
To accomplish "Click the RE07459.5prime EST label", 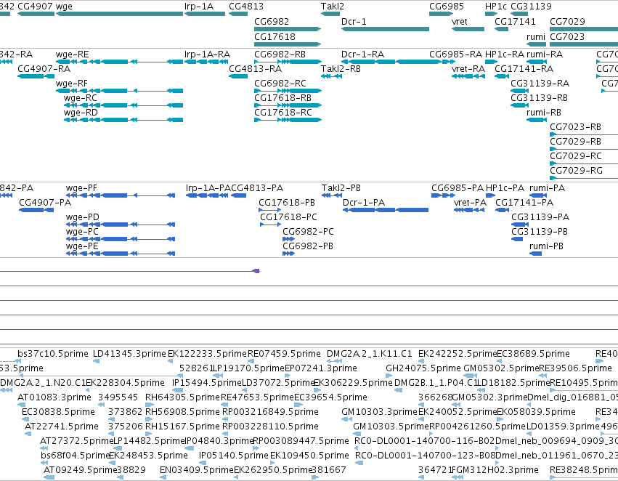I will click(x=284, y=353).
